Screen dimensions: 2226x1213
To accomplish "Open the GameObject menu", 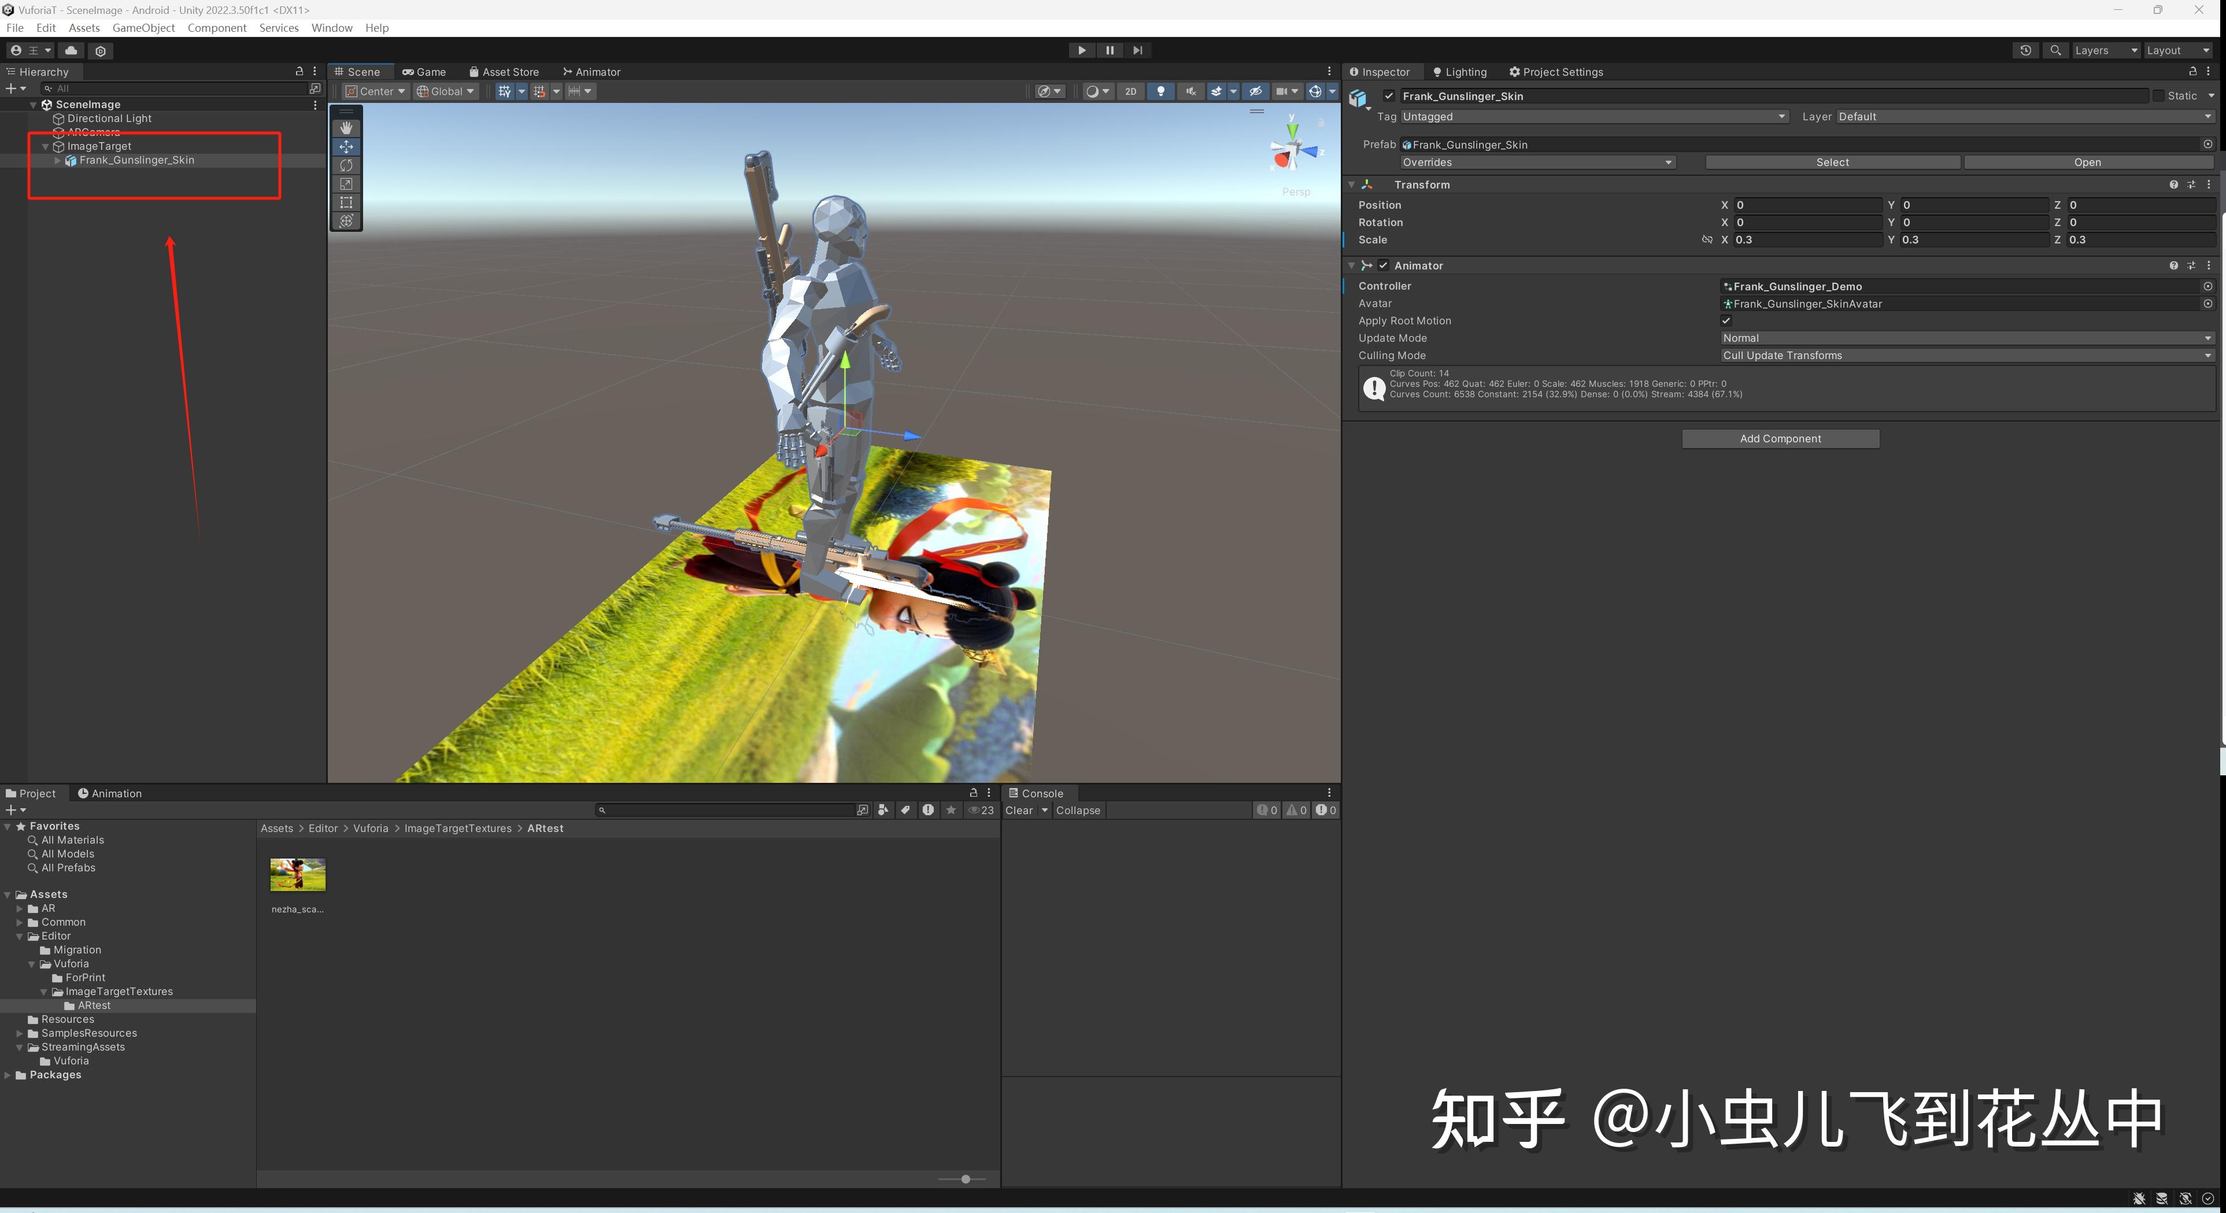I will click(143, 28).
